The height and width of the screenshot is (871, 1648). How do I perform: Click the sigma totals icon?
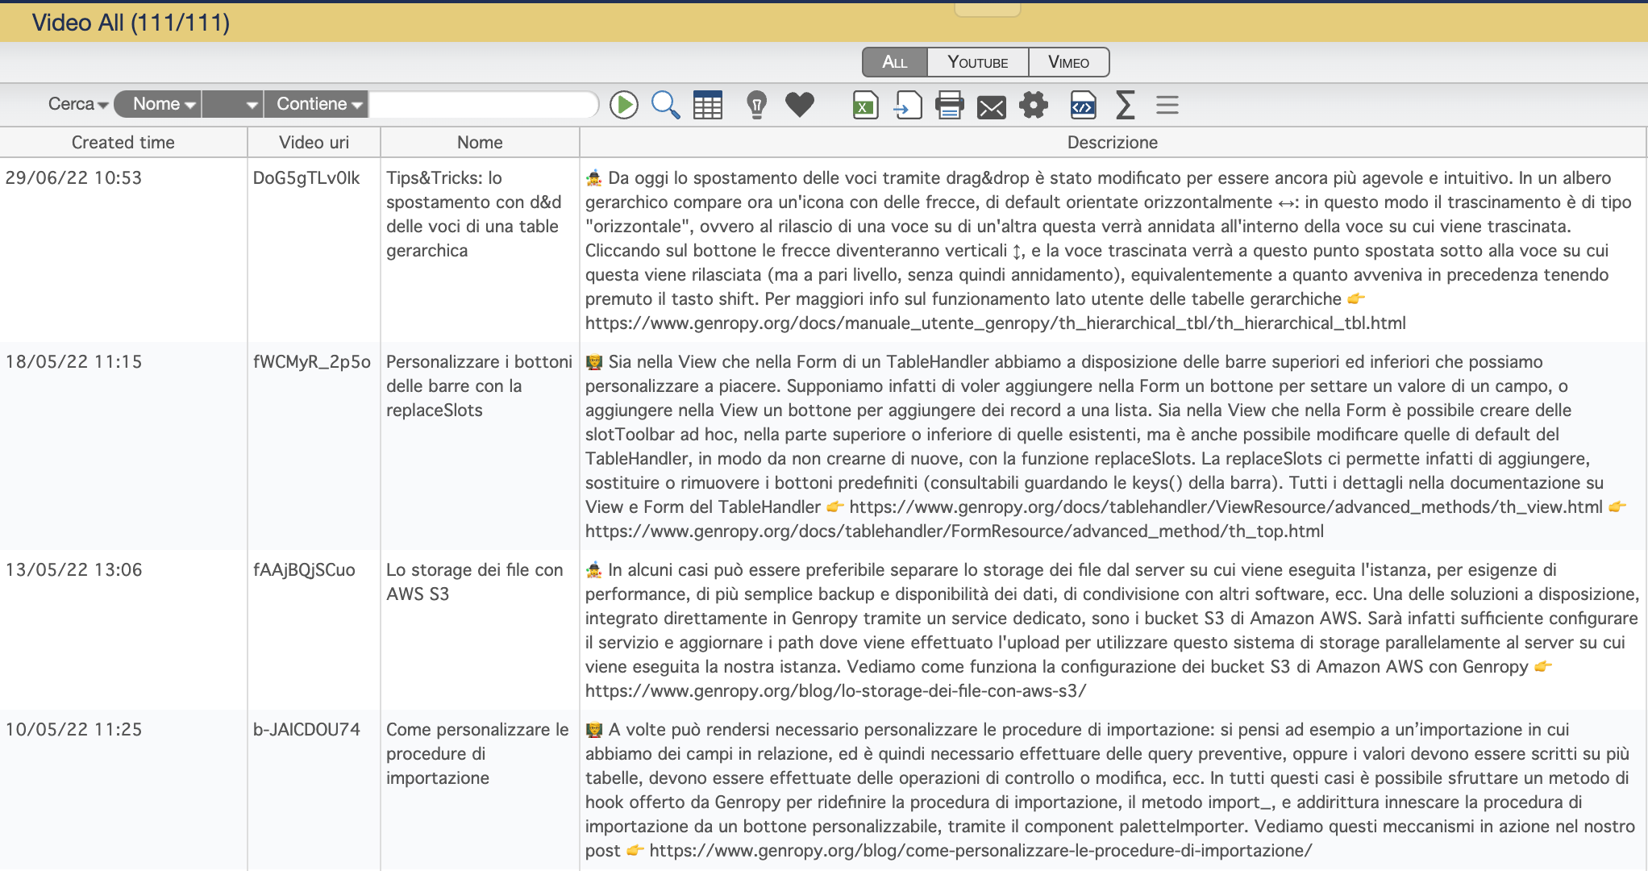(x=1125, y=105)
